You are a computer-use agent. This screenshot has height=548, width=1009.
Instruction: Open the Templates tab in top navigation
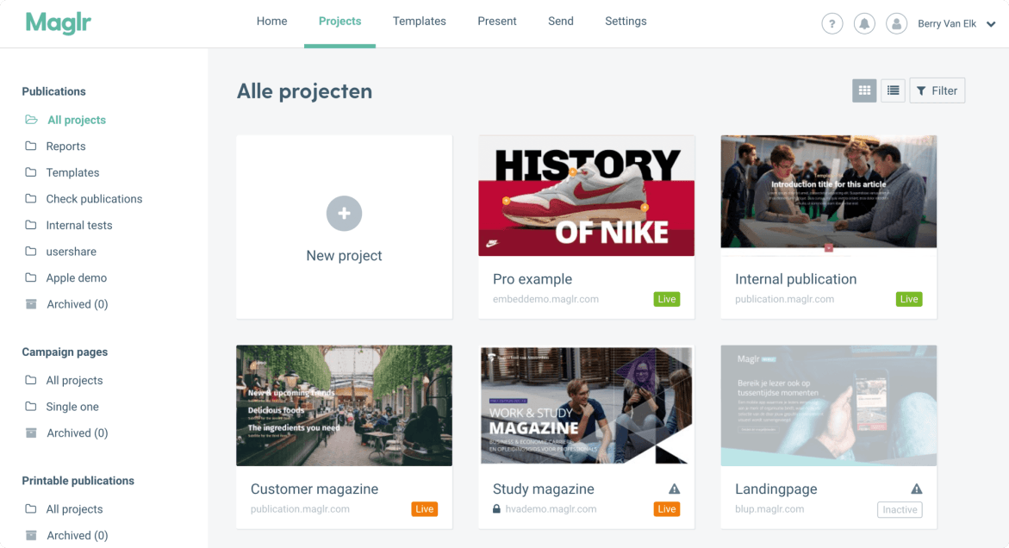[x=419, y=22]
